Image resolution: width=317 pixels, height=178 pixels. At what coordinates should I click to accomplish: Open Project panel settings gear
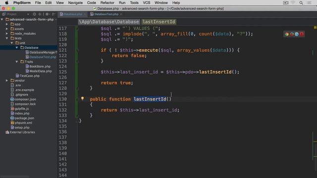tap(48, 14)
